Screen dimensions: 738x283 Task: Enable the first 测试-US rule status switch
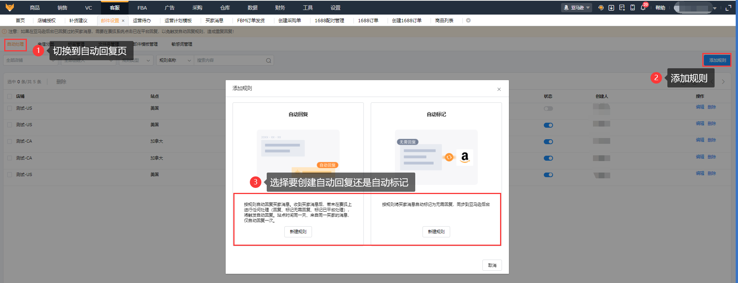pyautogui.click(x=548, y=109)
